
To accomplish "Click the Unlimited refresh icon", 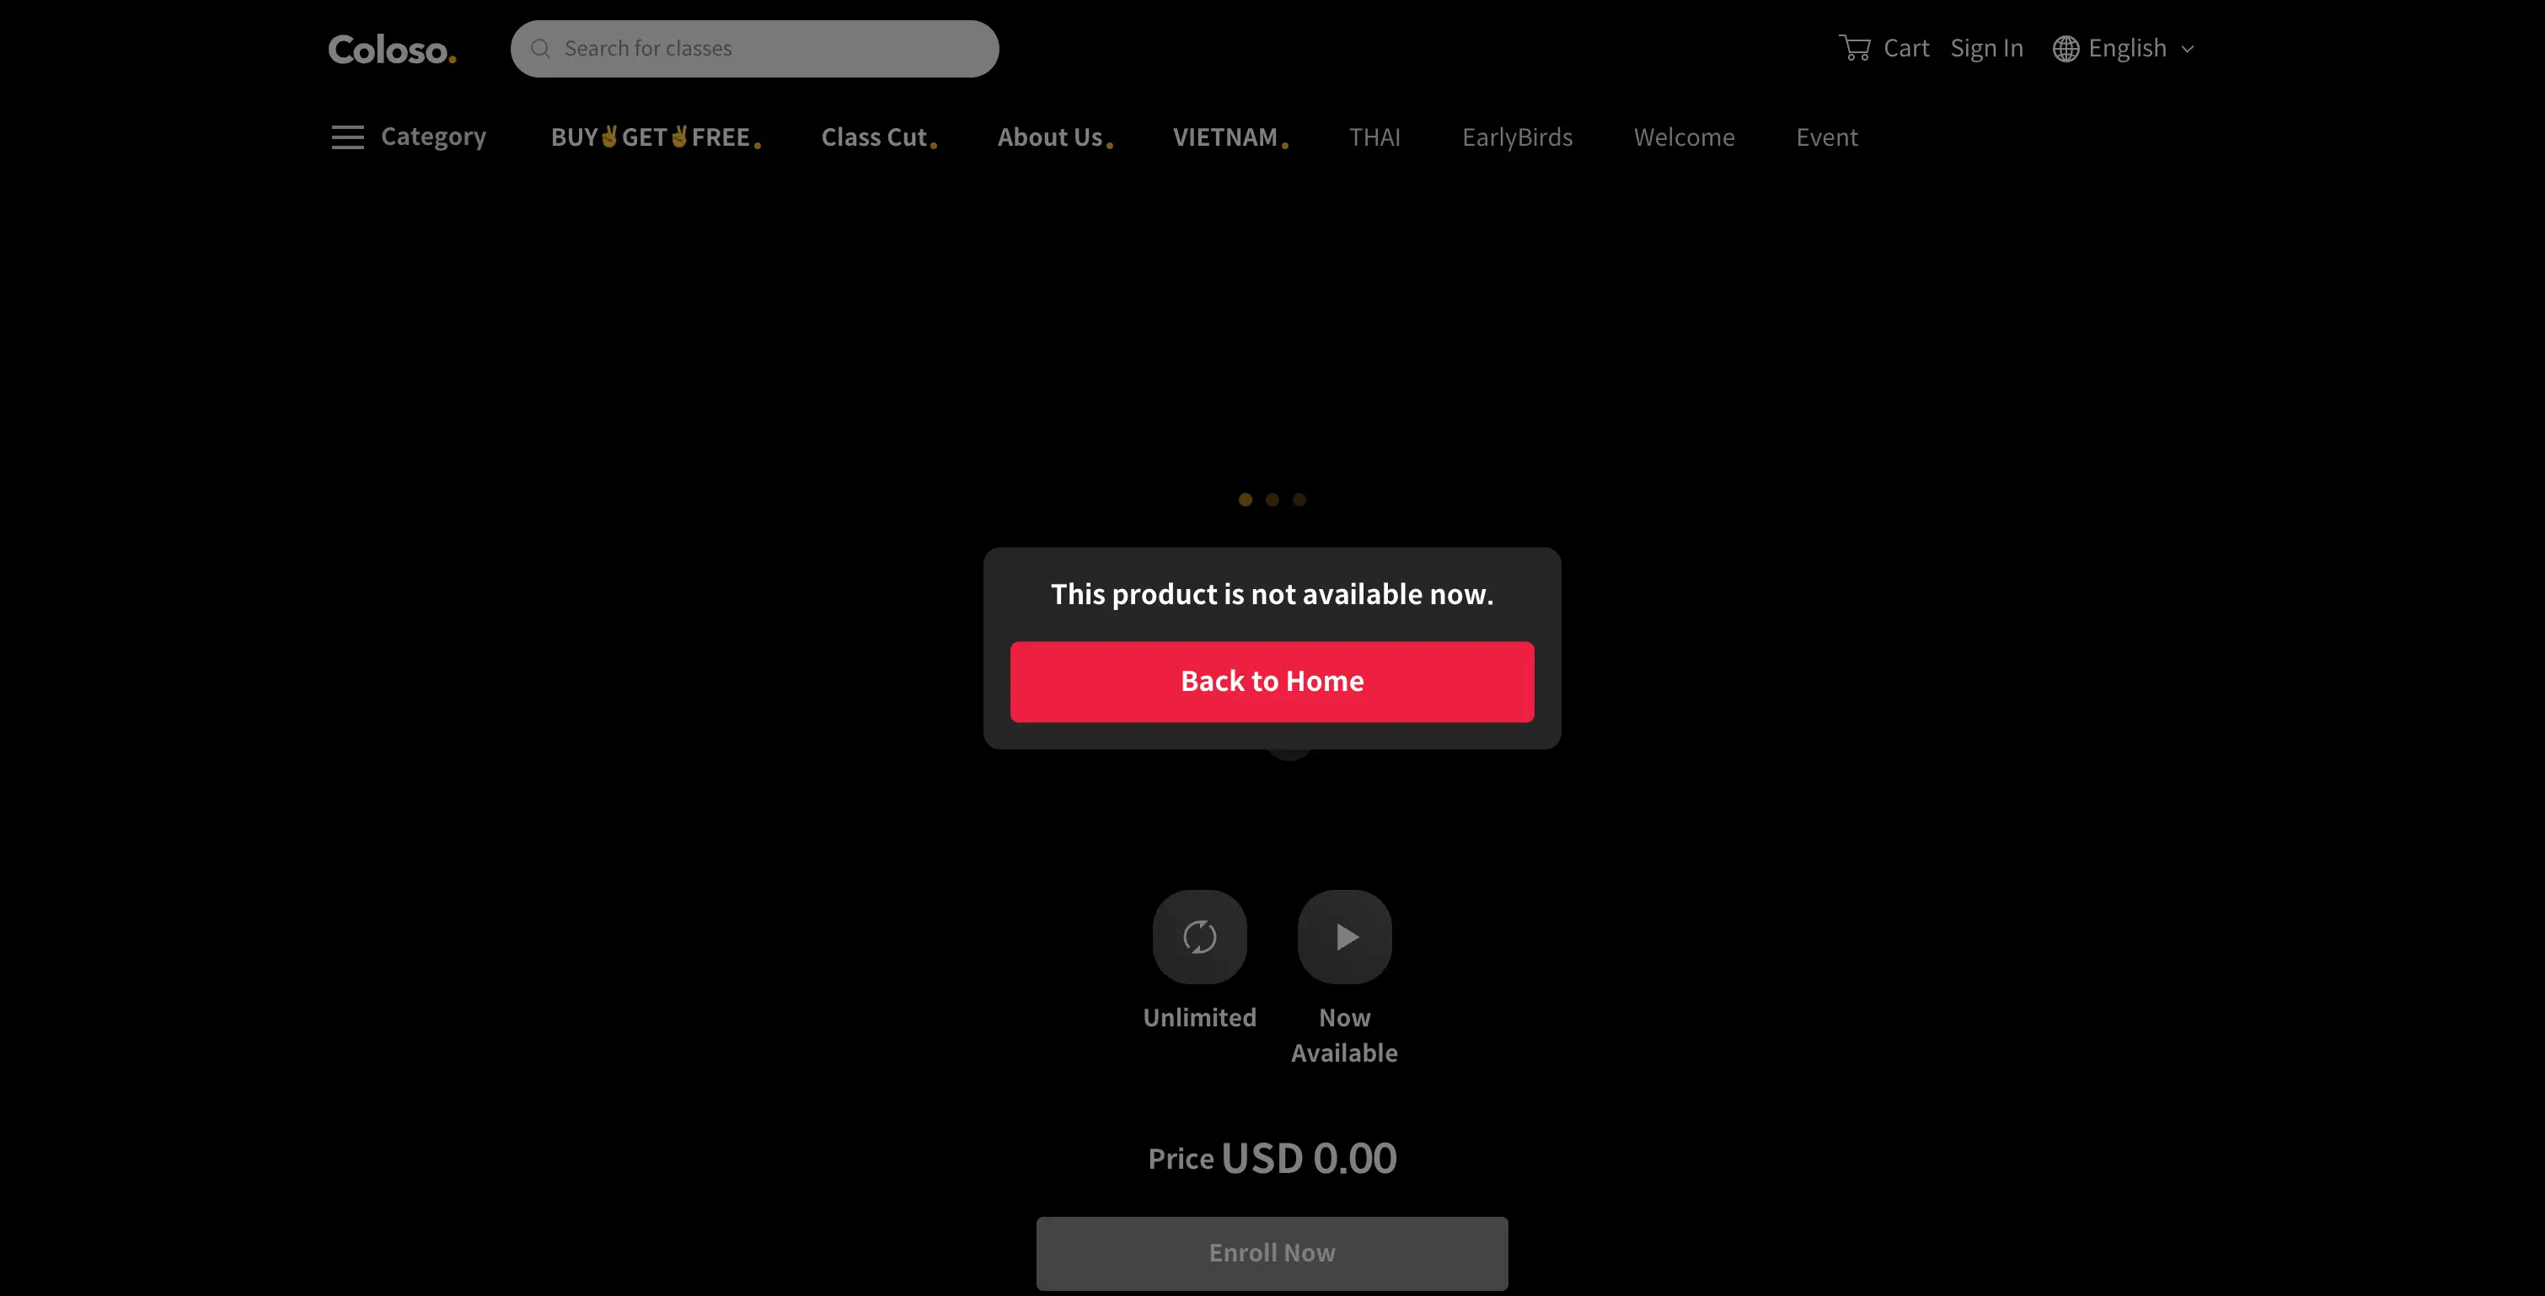I will tap(1199, 936).
